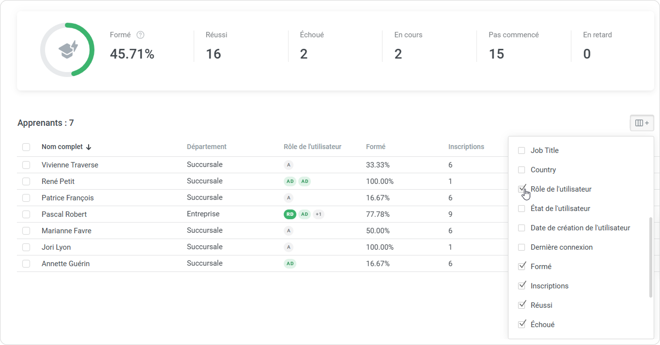Click the +1 role badge for Pascal Robert
Image resolution: width=660 pixels, height=345 pixels.
pos(318,214)
